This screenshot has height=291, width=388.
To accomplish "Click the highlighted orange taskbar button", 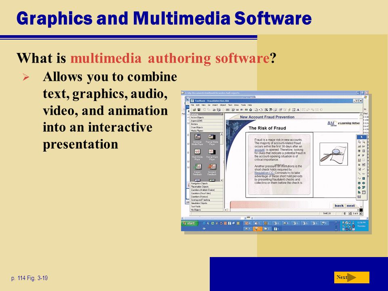I will (x=257, y=229).
